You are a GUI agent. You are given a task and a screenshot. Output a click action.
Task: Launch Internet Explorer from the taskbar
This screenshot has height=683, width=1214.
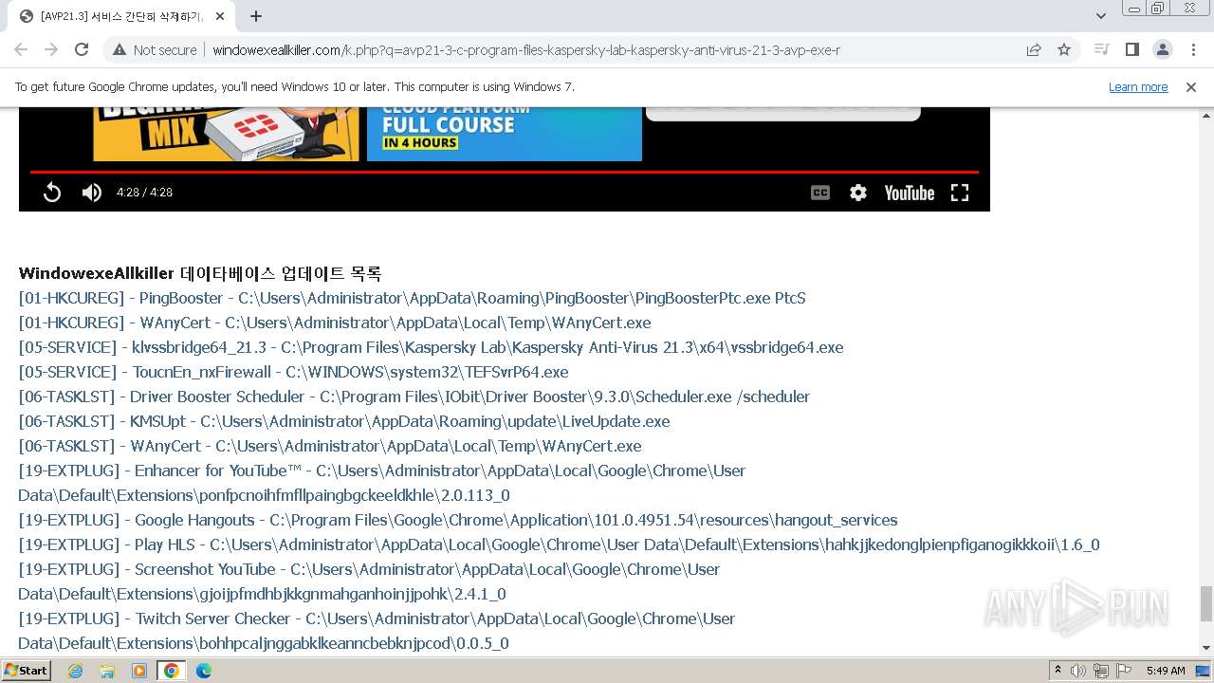75,671
